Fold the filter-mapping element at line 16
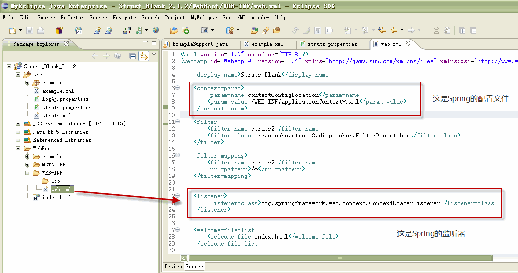518x273 pixels. coord(177,155)
